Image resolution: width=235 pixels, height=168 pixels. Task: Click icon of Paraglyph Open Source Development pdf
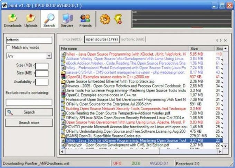click(63, 145)
